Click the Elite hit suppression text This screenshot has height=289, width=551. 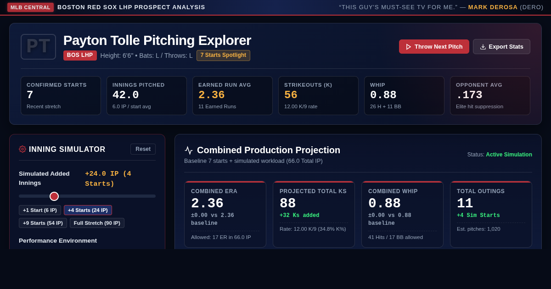(479, 106)
